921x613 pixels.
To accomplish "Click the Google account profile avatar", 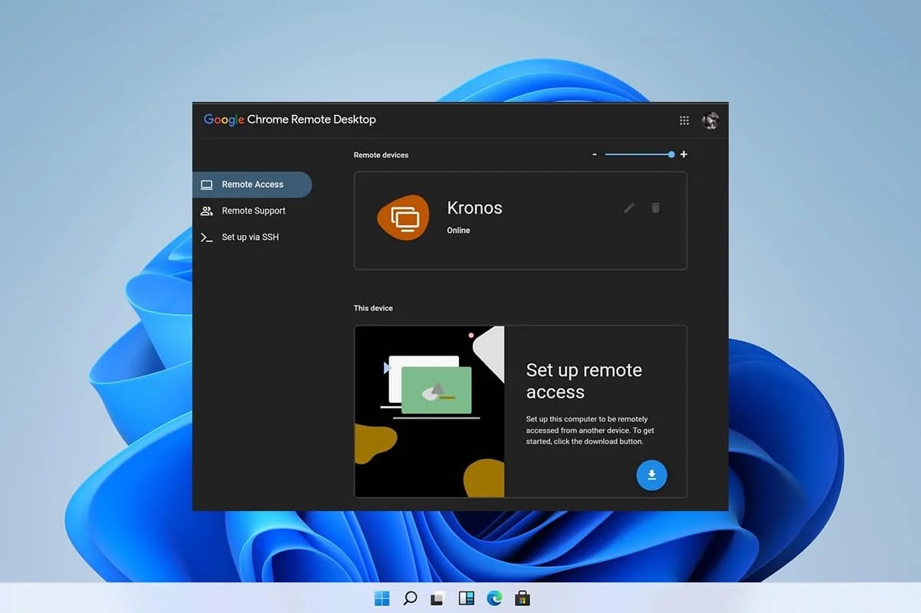I will pyautogui.click(x=710, y=120).
